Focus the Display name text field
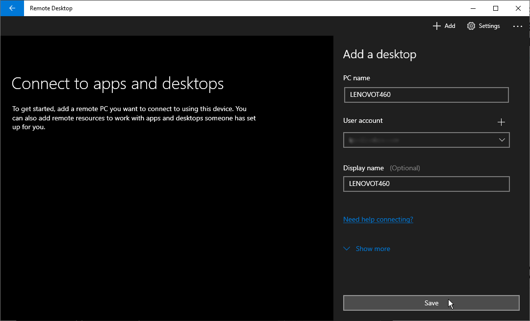 click(x=426, y=184)
